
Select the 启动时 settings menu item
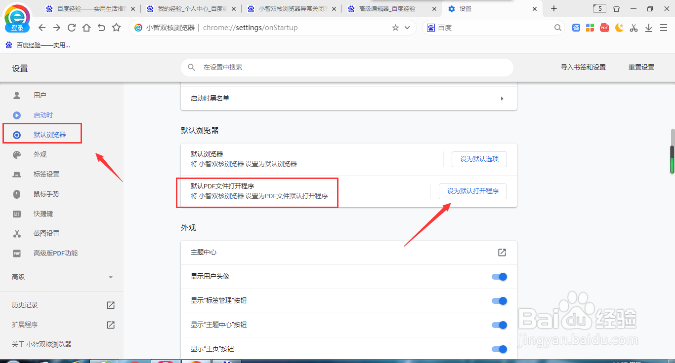(42, 115)
